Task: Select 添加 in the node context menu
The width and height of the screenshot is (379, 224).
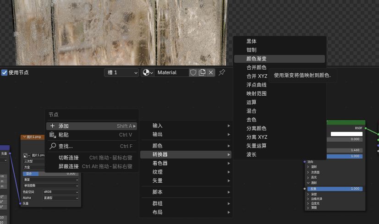Action: pyautogui.click(x=92, y=126)
